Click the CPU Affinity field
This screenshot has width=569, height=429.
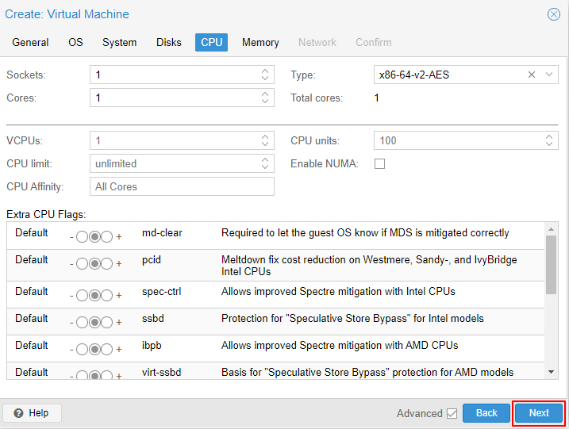pyautogui.click(x=182, y=187)
